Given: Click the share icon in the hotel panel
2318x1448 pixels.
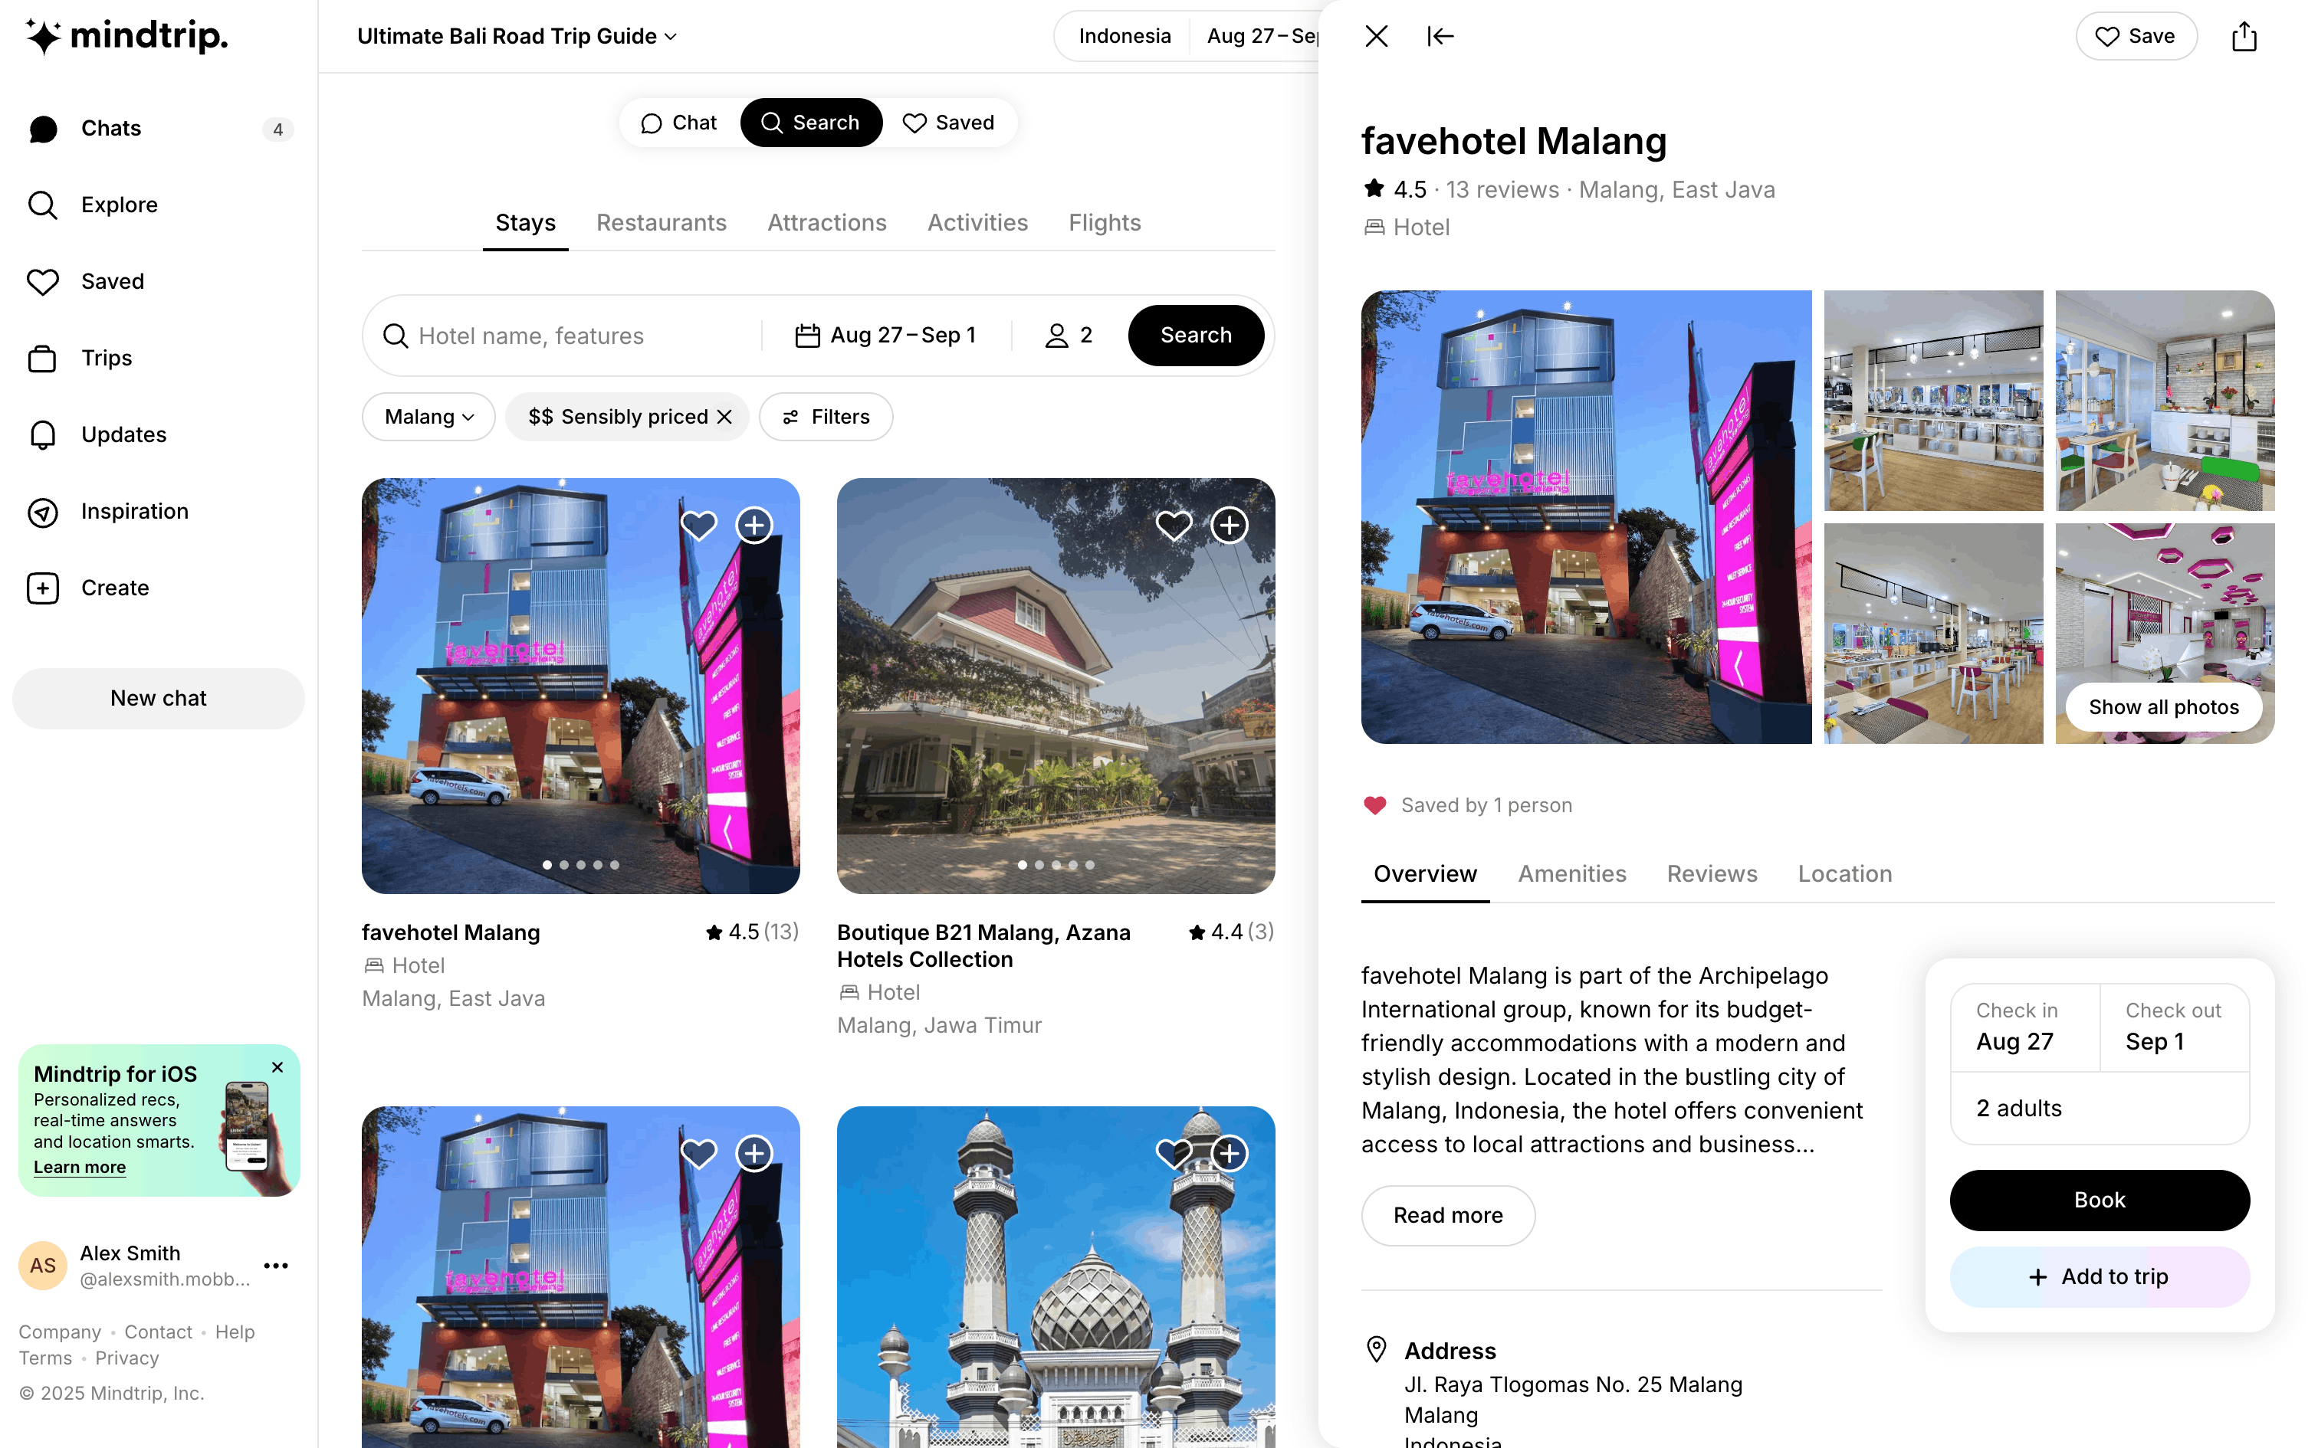Looking at the screenshot, I should coord(2244,37).
